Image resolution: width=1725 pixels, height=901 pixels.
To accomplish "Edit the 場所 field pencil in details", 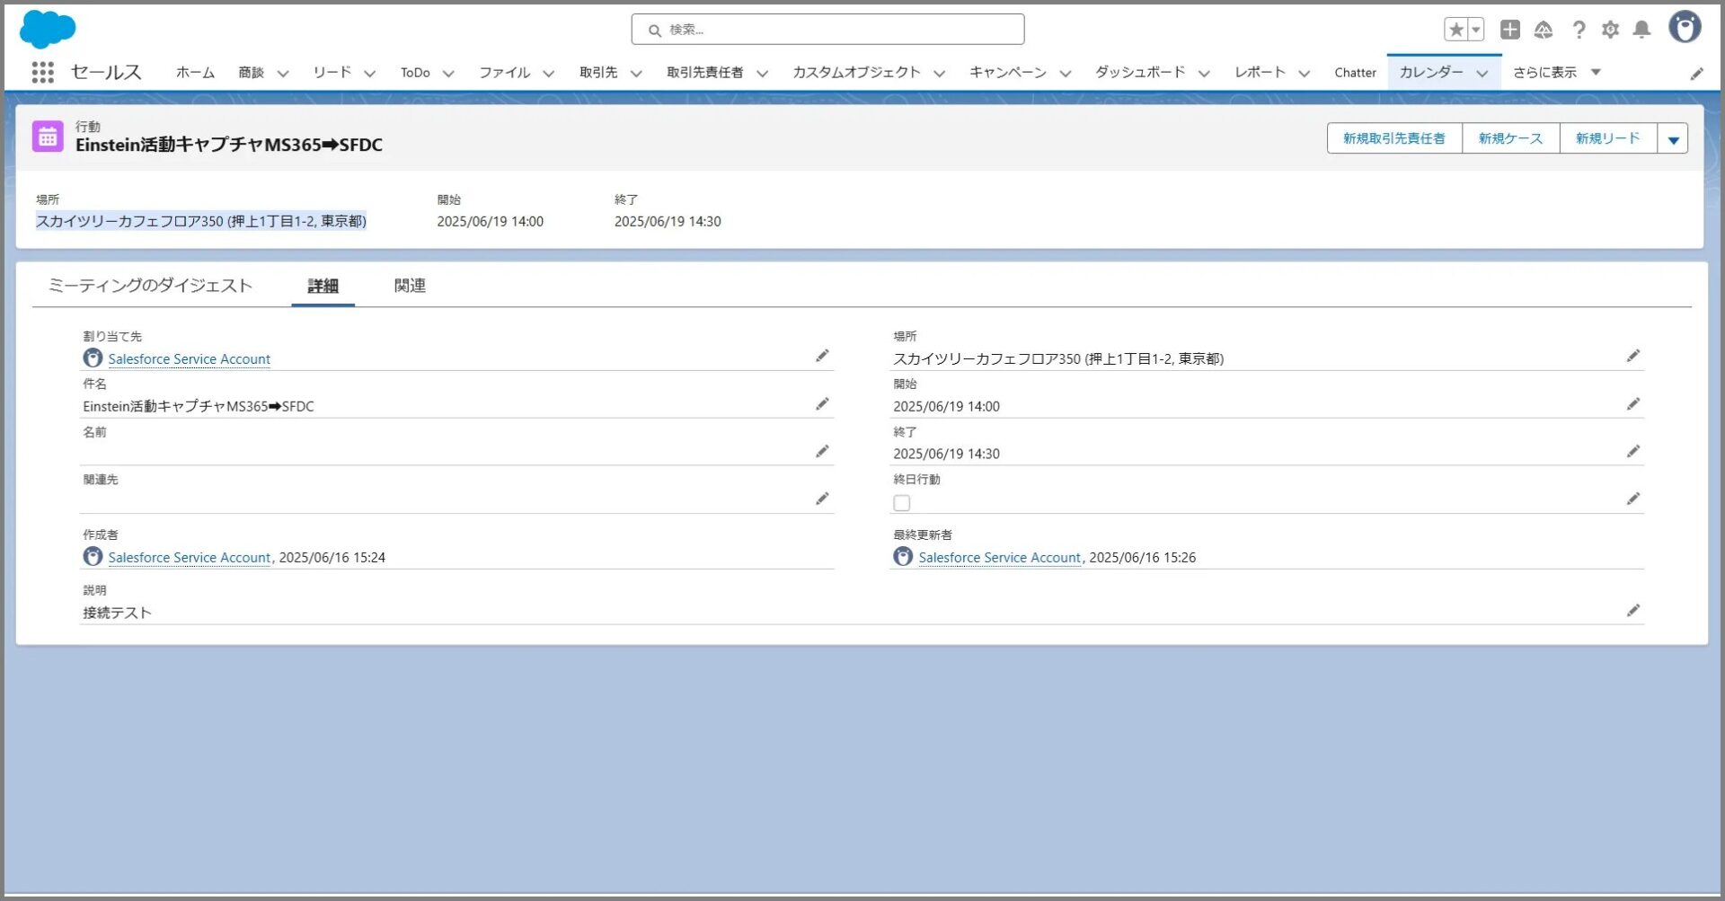I will click(1633, 356).
